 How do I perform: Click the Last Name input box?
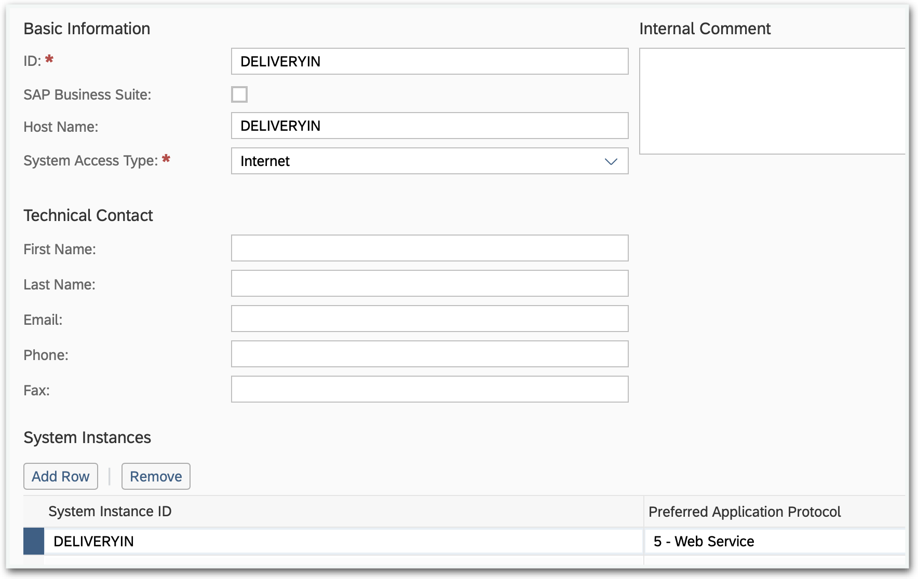[429, 283]
